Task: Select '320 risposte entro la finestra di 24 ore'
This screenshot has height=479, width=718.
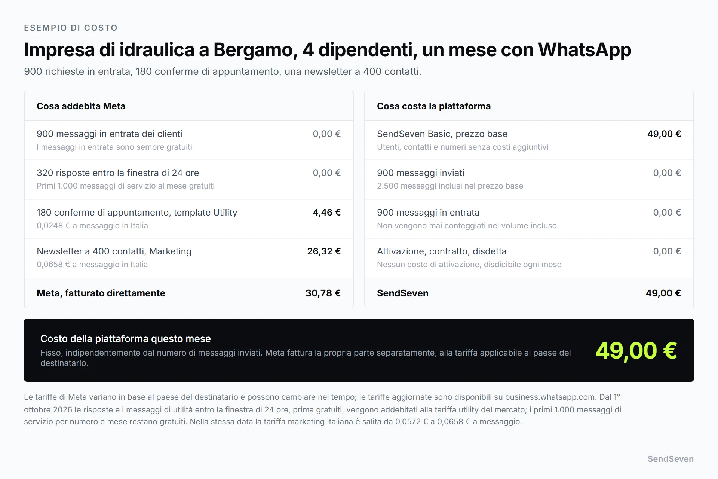Action: (x=118, y=173)
